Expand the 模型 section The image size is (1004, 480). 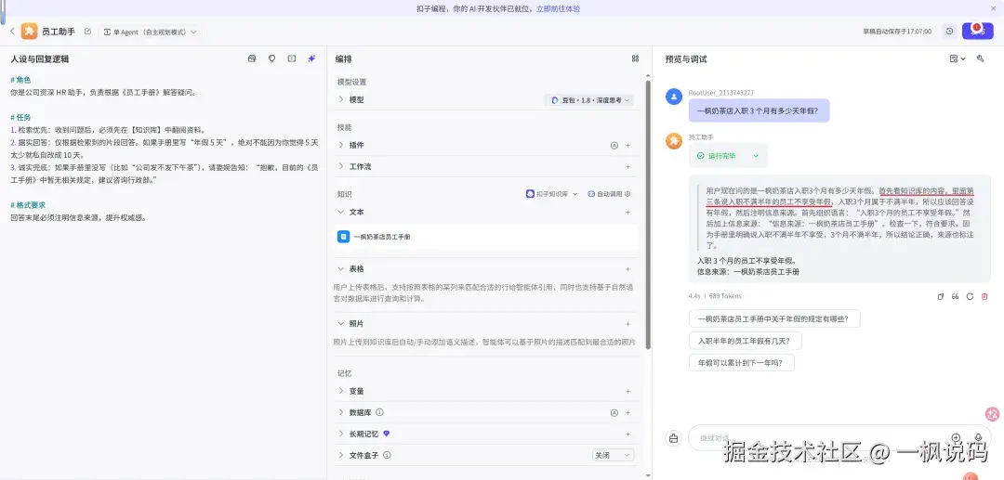coord(341,100)
